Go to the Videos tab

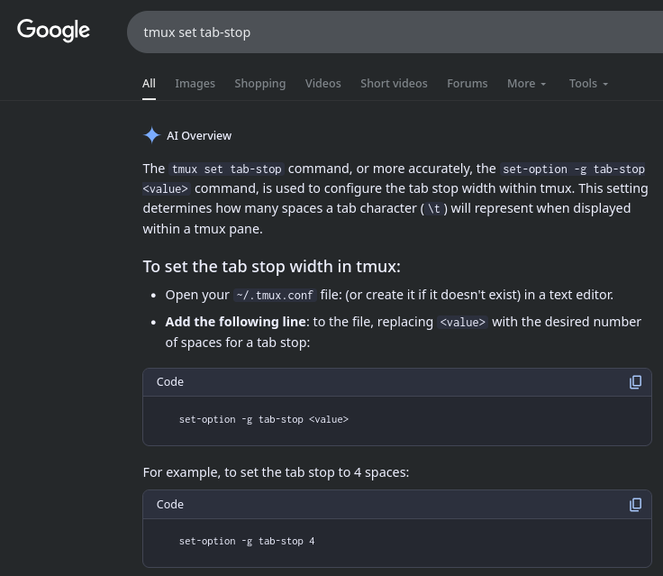(322, 83)
